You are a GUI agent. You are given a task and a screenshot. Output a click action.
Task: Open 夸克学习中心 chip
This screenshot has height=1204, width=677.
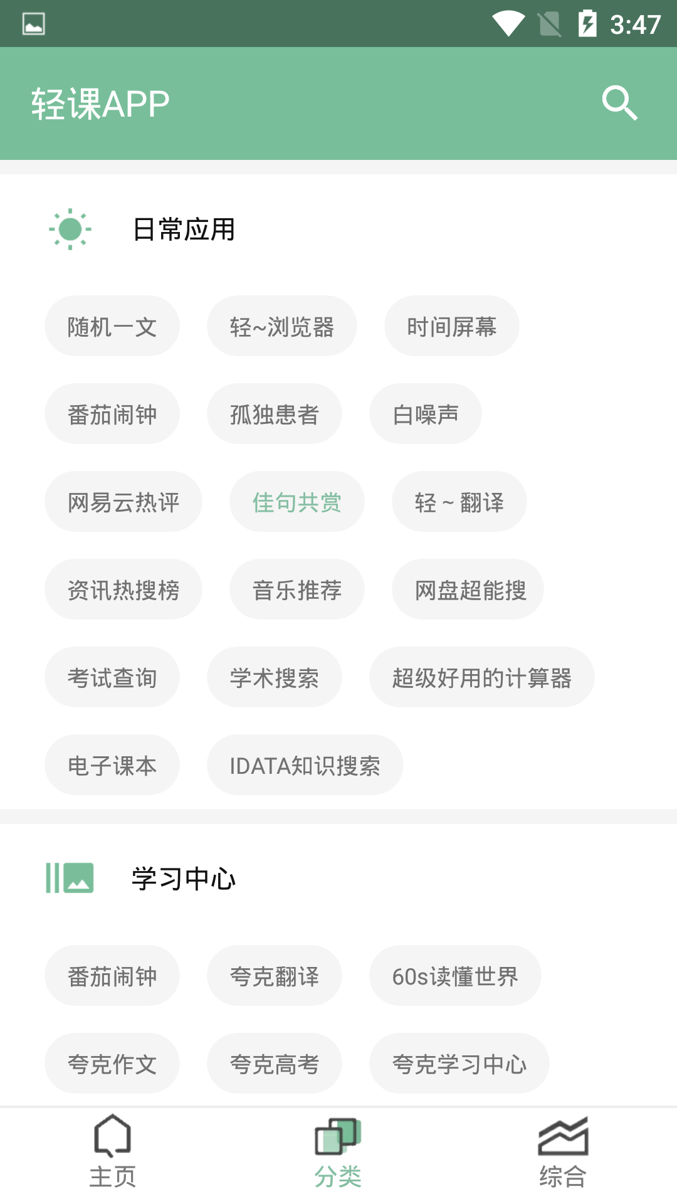(459, 1064)
